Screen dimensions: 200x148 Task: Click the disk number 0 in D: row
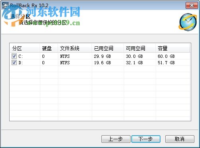coord(43,63)
